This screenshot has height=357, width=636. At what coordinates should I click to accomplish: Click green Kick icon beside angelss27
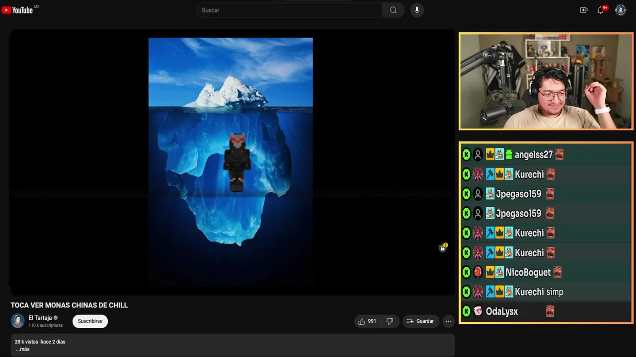(466, 155)
